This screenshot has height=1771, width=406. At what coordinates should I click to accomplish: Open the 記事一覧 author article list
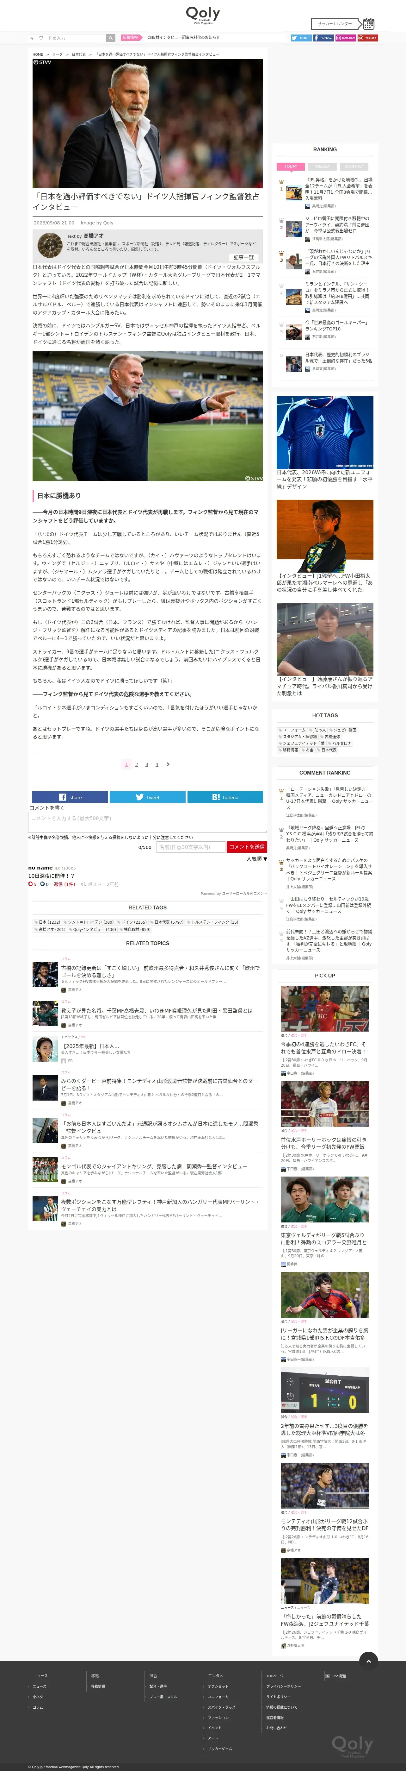[244, 257]
